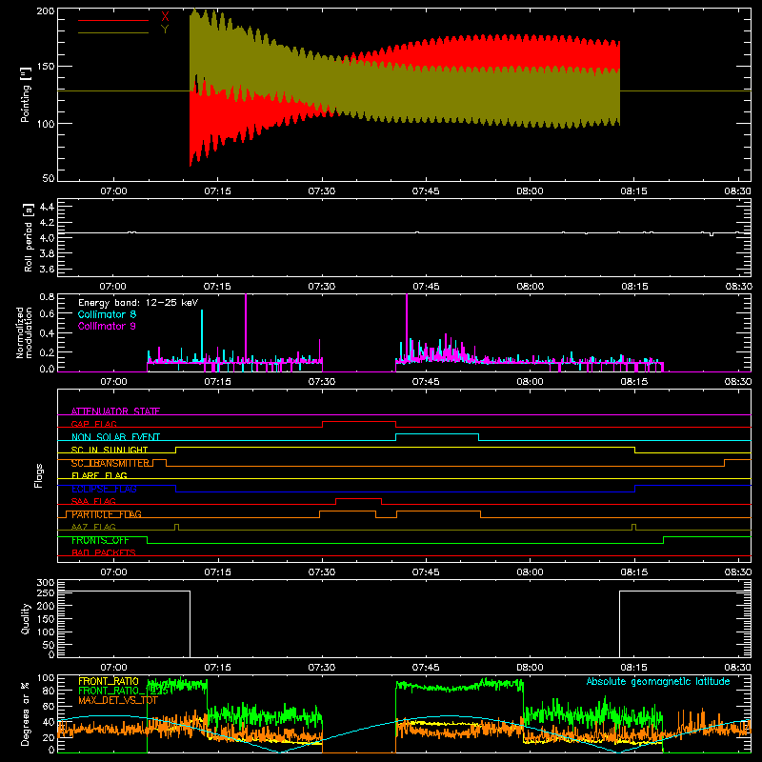This screenshot has height=762, width=762.
Task: Click the GAP_FLAG label
Action: [93, 424]
